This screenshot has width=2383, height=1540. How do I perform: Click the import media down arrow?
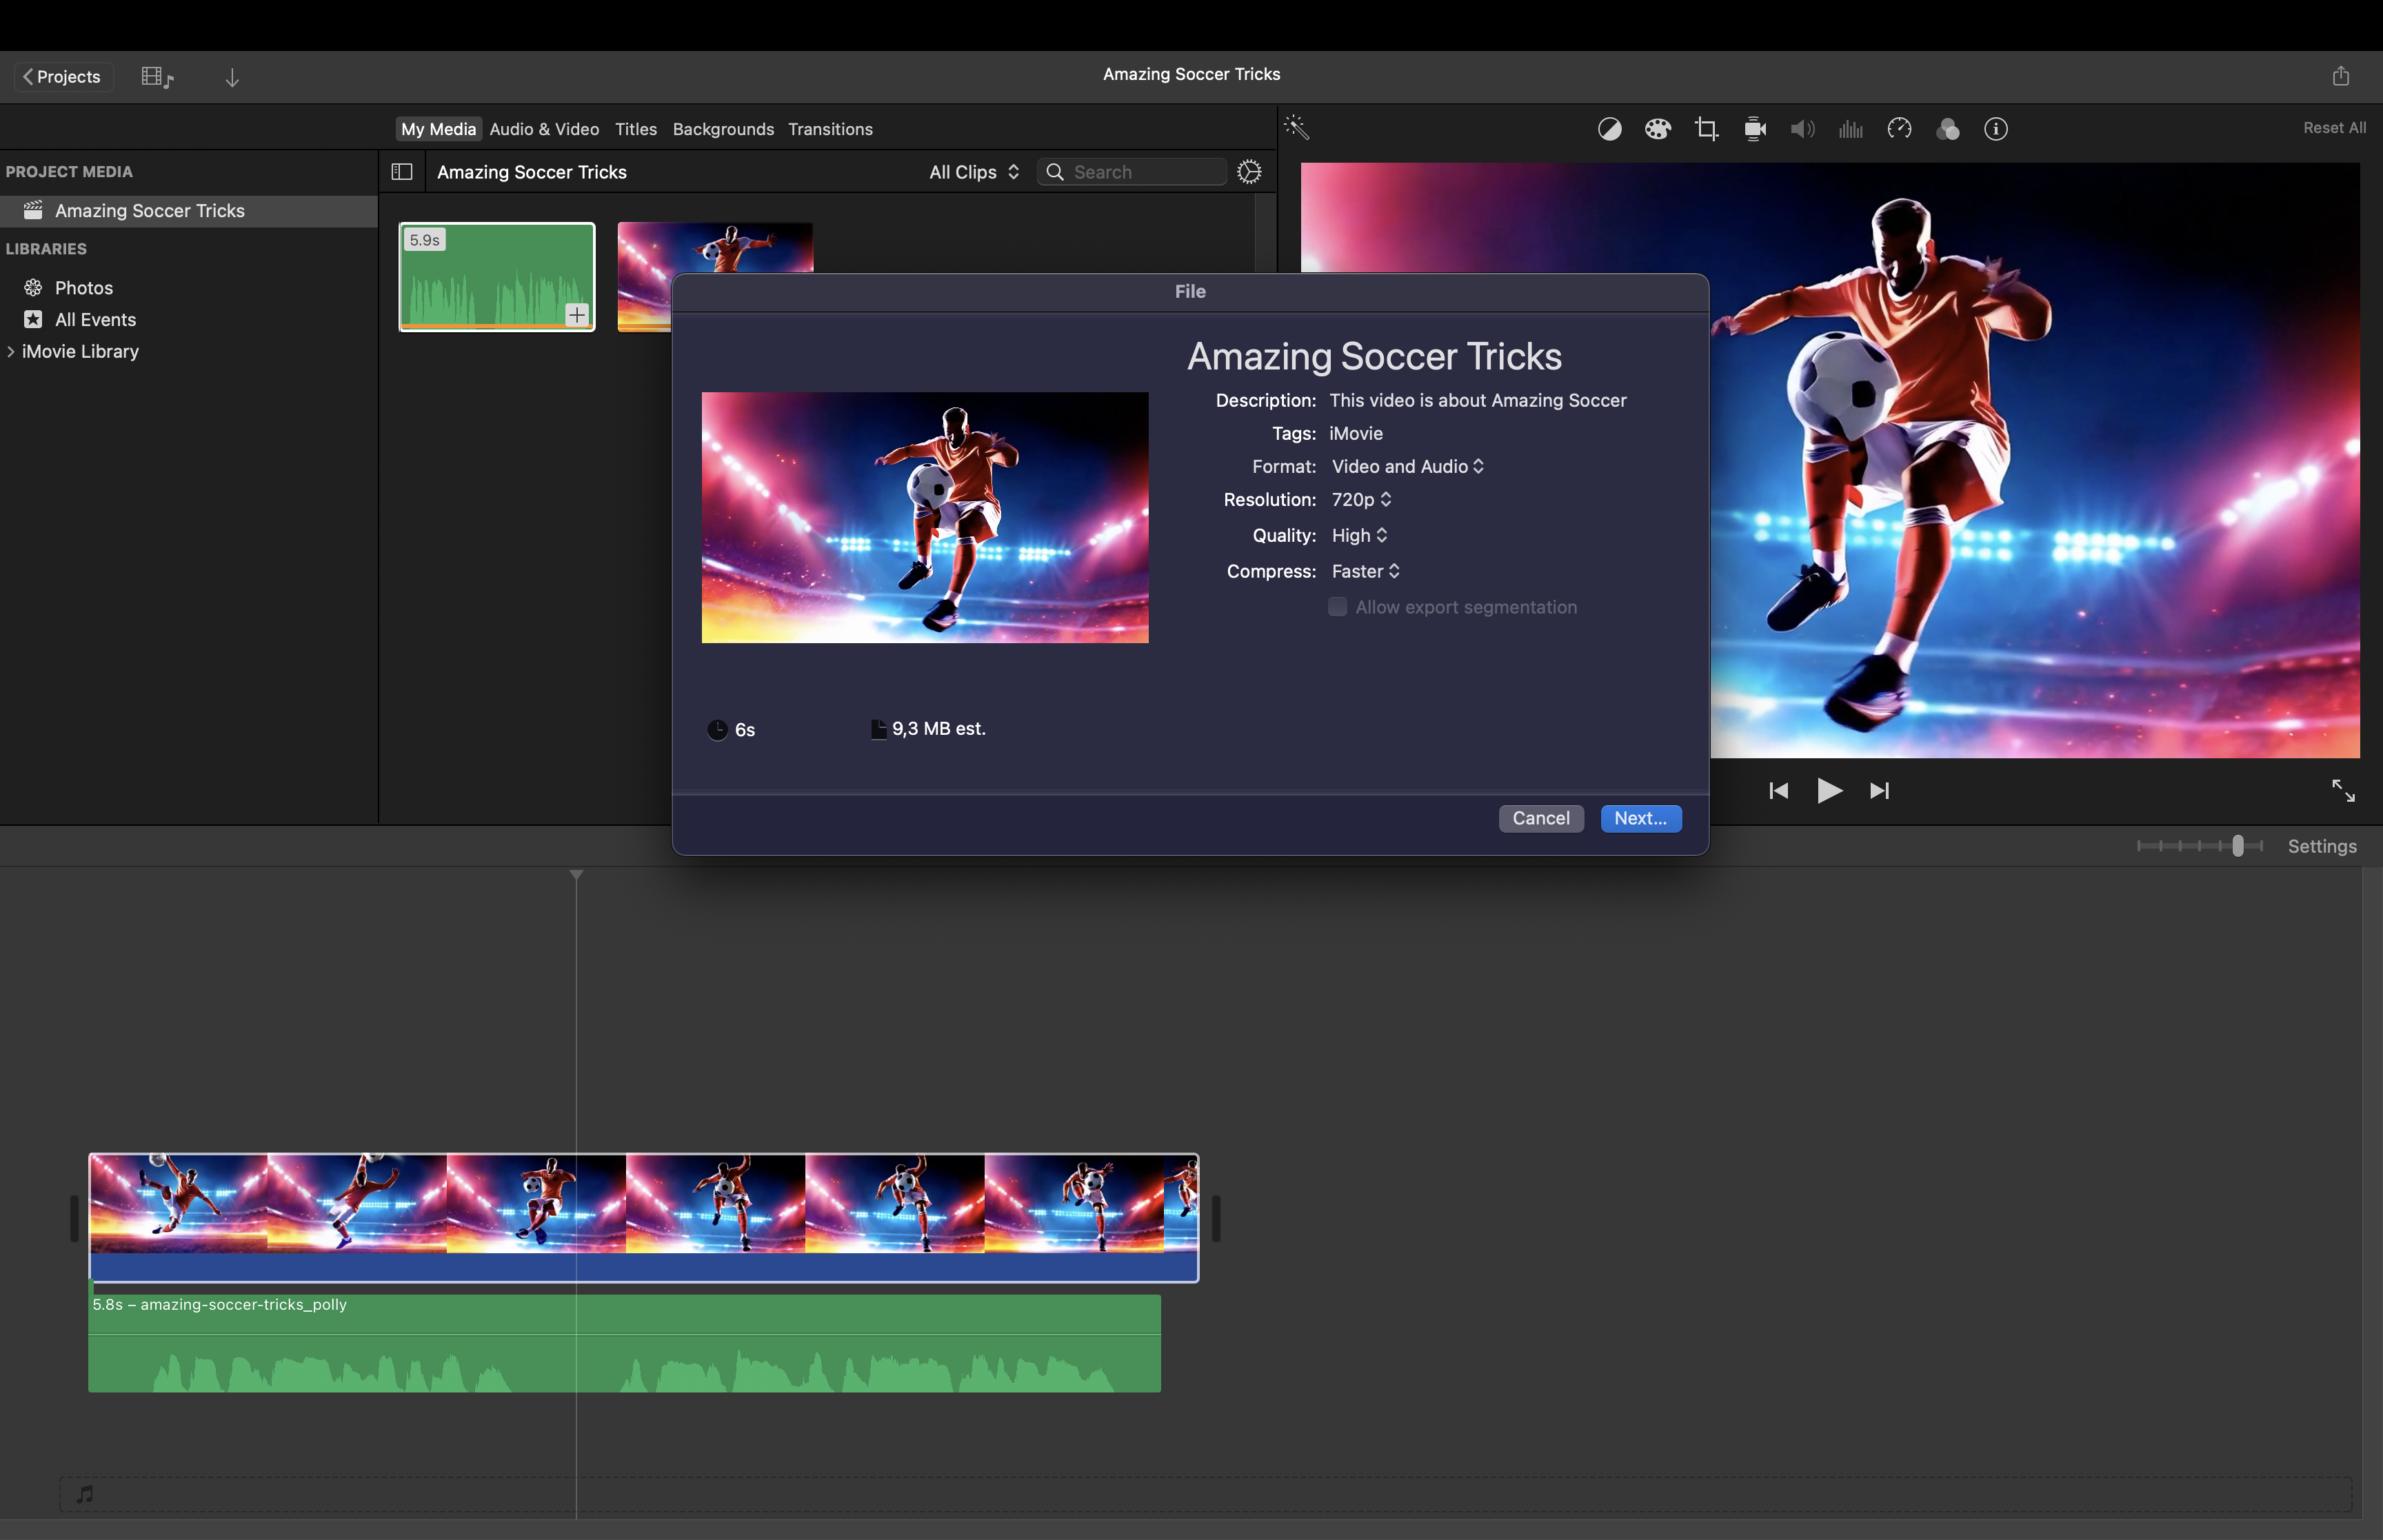(x=232, y=77)
